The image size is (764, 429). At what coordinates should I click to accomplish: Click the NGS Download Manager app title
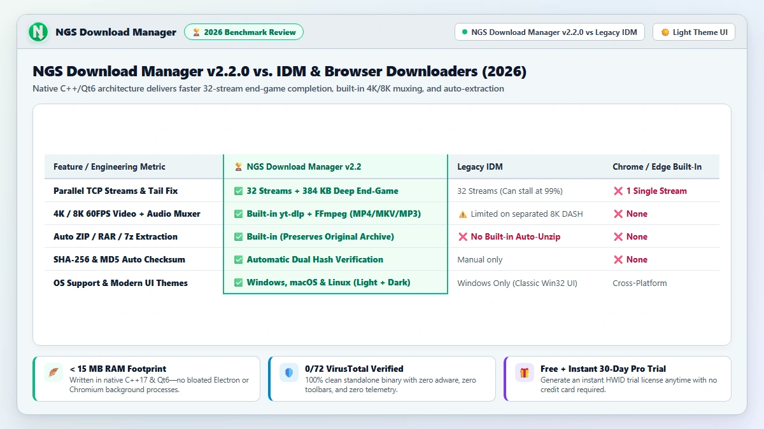point(116,32)
